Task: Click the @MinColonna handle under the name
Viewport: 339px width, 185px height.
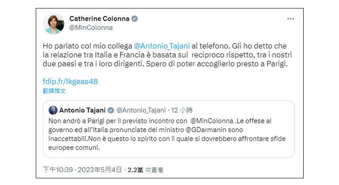Action: [91, 28]
